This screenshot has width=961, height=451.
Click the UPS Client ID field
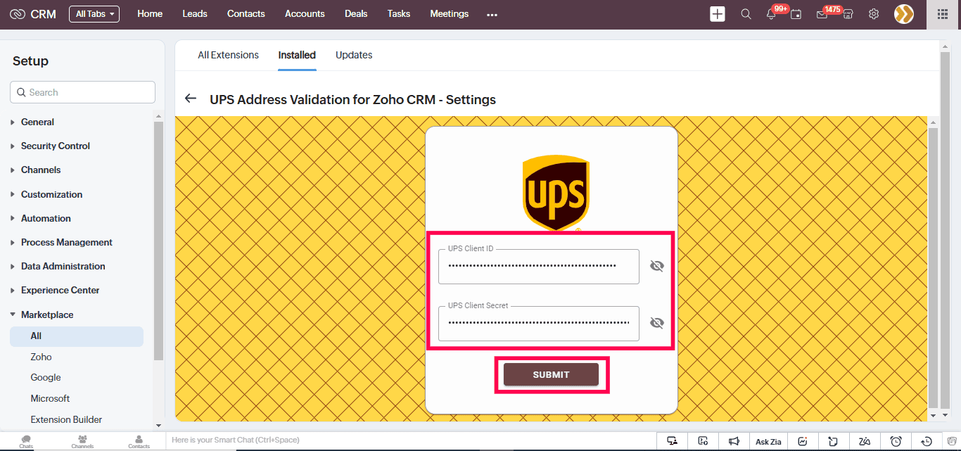click(539, 267)
